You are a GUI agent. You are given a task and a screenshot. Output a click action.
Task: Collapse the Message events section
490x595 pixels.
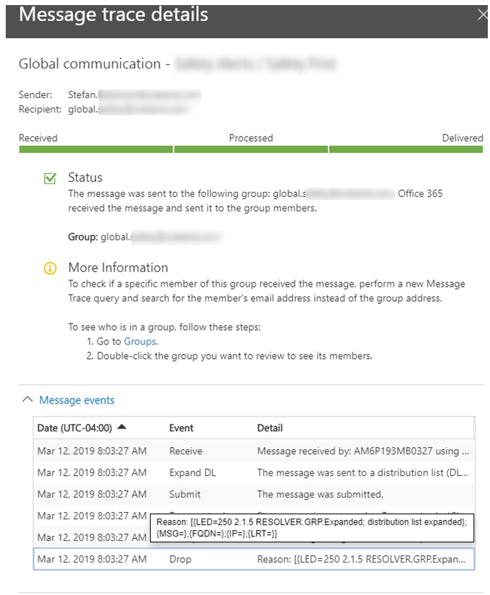(x=76, y=400)
